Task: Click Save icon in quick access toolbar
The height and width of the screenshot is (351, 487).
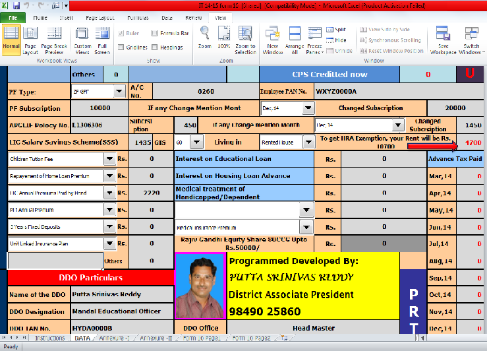Action: click(x=16, y=5)
